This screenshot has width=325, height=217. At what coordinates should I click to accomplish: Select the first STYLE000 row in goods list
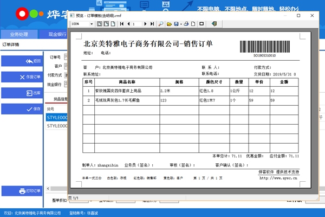pos(57,118)
